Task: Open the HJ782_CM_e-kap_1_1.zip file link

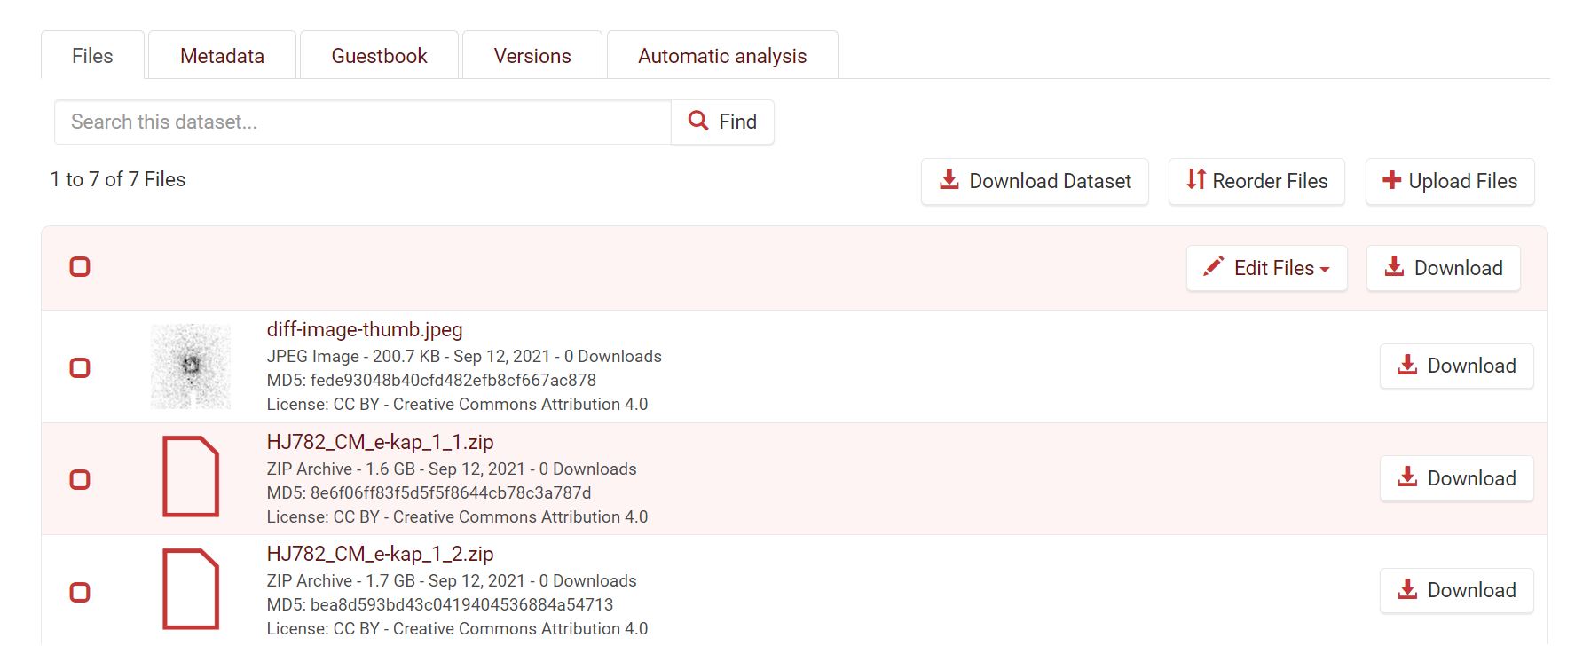Action: point(380,442)
